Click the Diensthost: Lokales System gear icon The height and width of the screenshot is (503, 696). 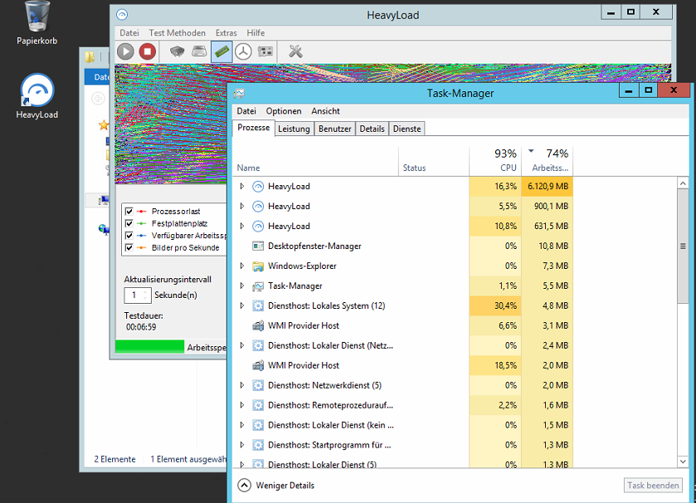[258, 306]
